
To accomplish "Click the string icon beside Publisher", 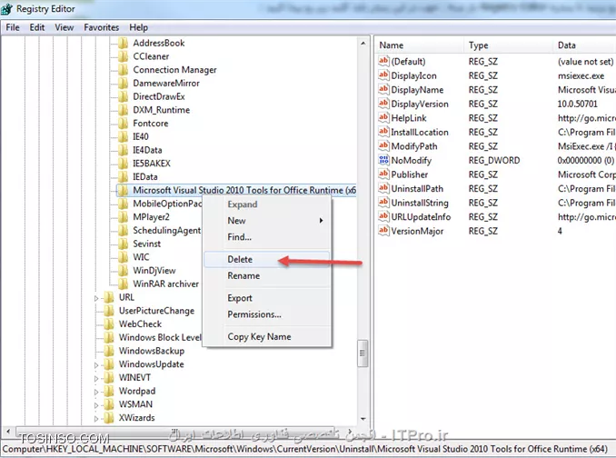I will [383, 174].
